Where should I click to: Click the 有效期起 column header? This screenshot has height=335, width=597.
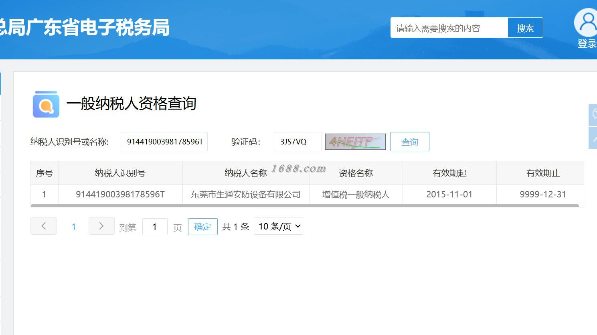pyautogui.click(x=449, y=173)
